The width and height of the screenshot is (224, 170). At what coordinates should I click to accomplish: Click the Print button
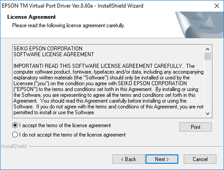[195, 127]
